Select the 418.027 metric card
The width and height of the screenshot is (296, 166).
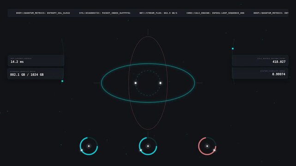[x=260, y=60]
